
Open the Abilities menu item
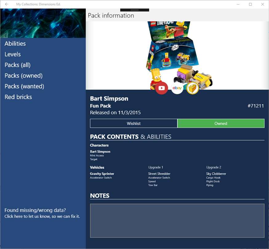coord(15,44)
